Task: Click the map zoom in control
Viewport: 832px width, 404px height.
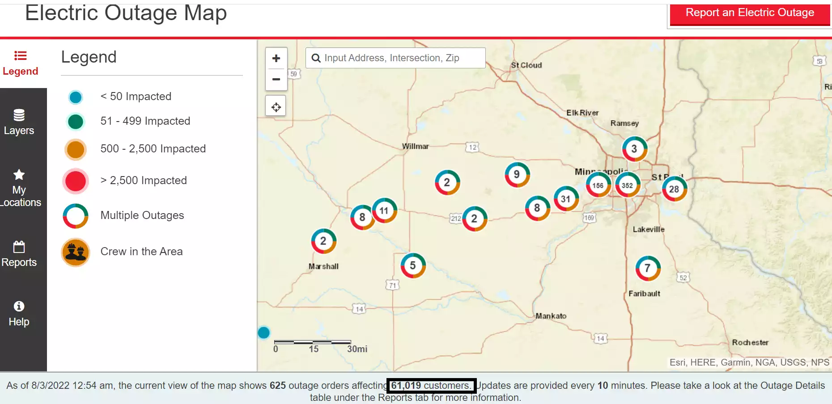Action: [276, 58]
